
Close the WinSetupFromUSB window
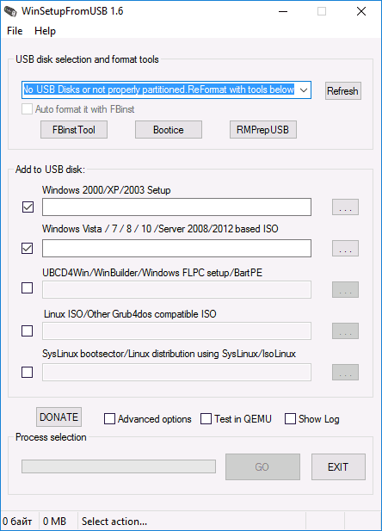coord(361,11)
